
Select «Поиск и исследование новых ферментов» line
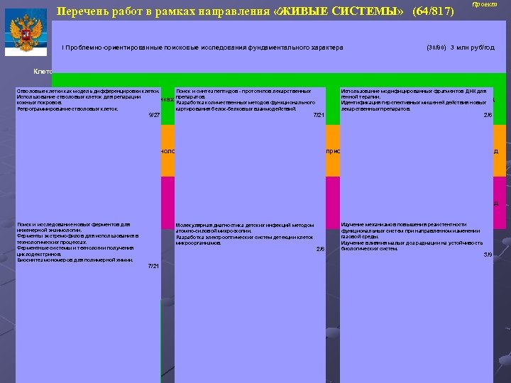(74, 224)
